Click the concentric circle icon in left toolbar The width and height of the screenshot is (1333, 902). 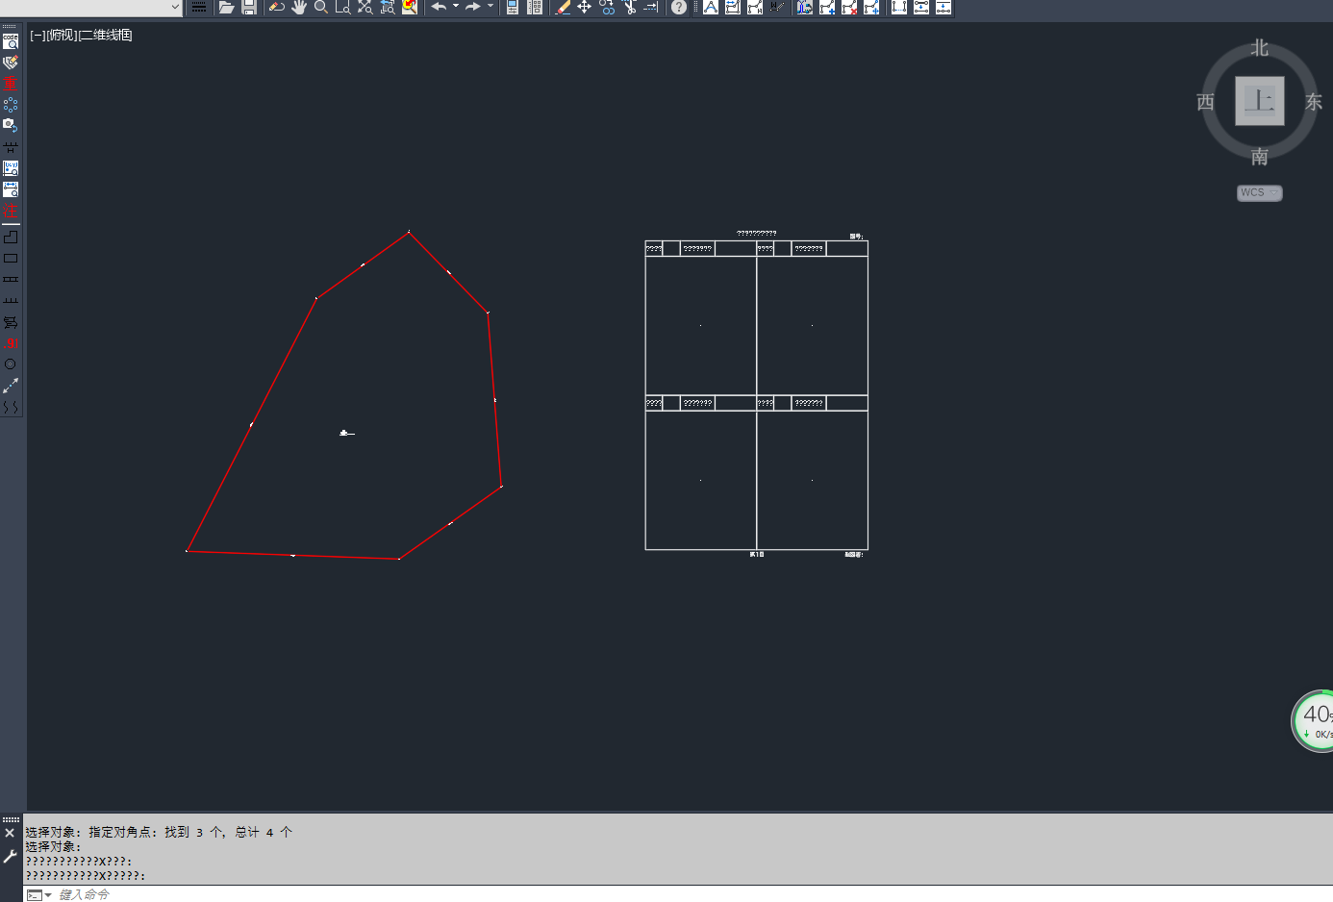click(11, 363)
